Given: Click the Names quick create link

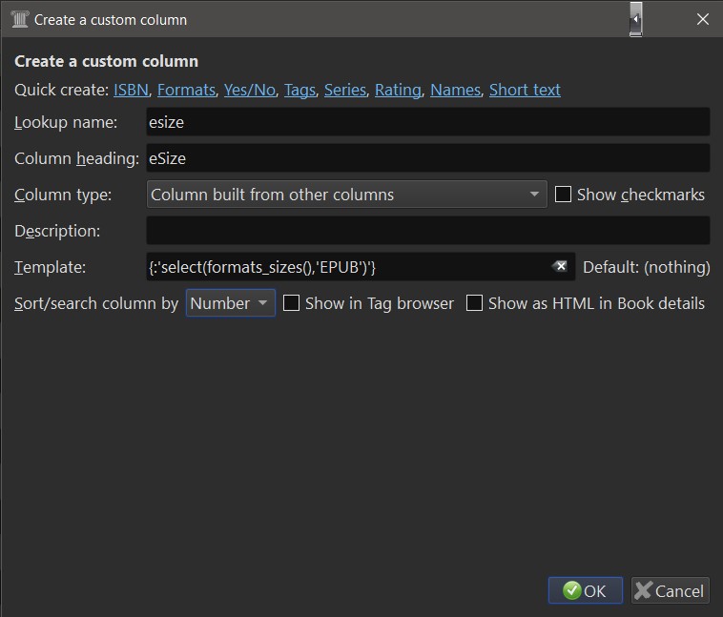Looking at the screenshot, I should point(455,90).
